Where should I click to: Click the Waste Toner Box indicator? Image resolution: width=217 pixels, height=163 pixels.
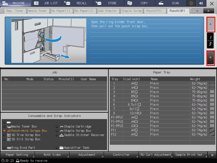pyautogui.click(x=22, y=126)
